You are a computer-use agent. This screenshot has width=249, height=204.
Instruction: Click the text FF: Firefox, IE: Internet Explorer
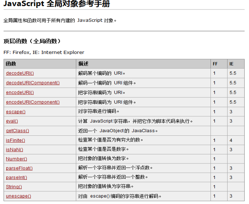point(44,52)
